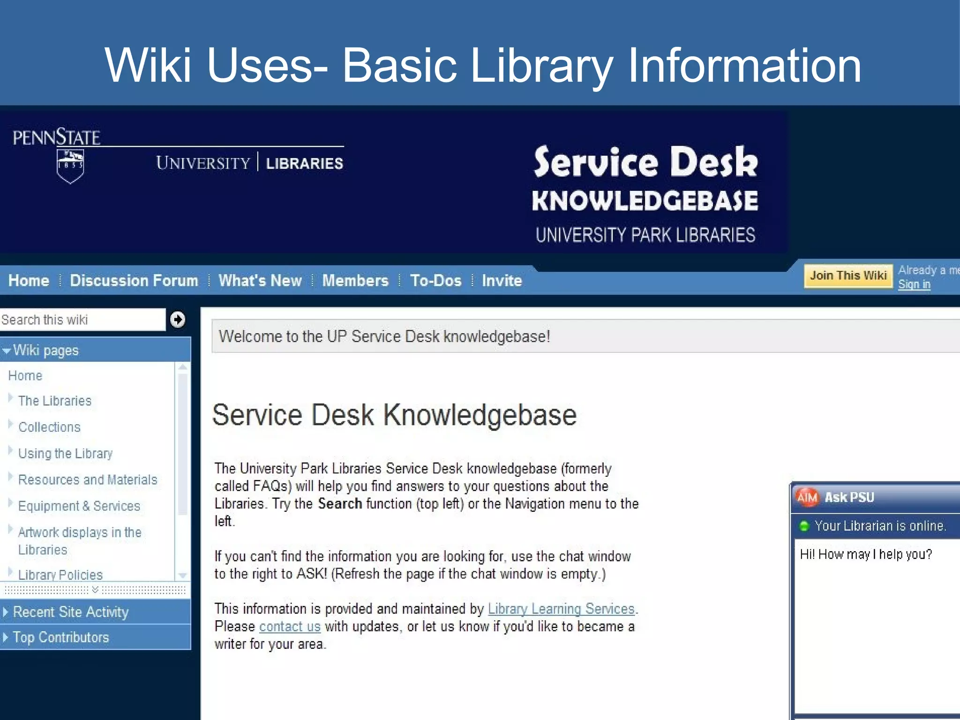This screenshot has height=720, width=960.
Task: Click the Search this wiki field
Action: [x=82, y=320]
